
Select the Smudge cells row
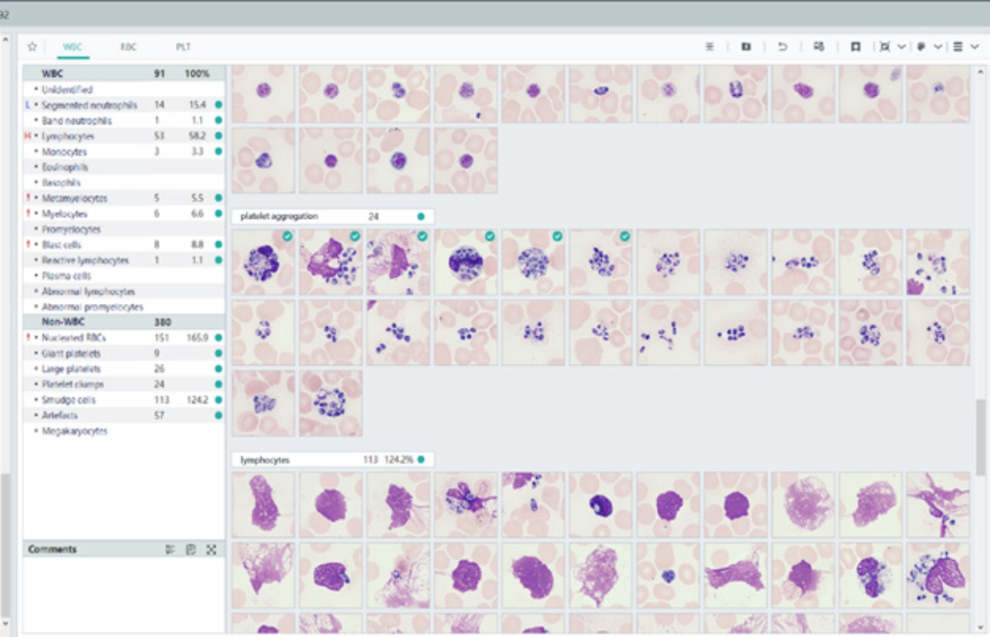(x=124, y=400)
